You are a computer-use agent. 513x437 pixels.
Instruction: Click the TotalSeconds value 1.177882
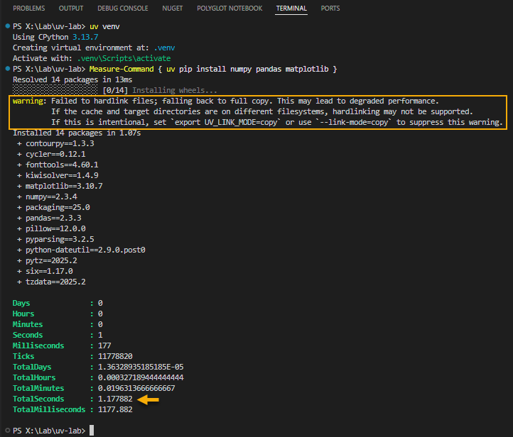(114, 399)
